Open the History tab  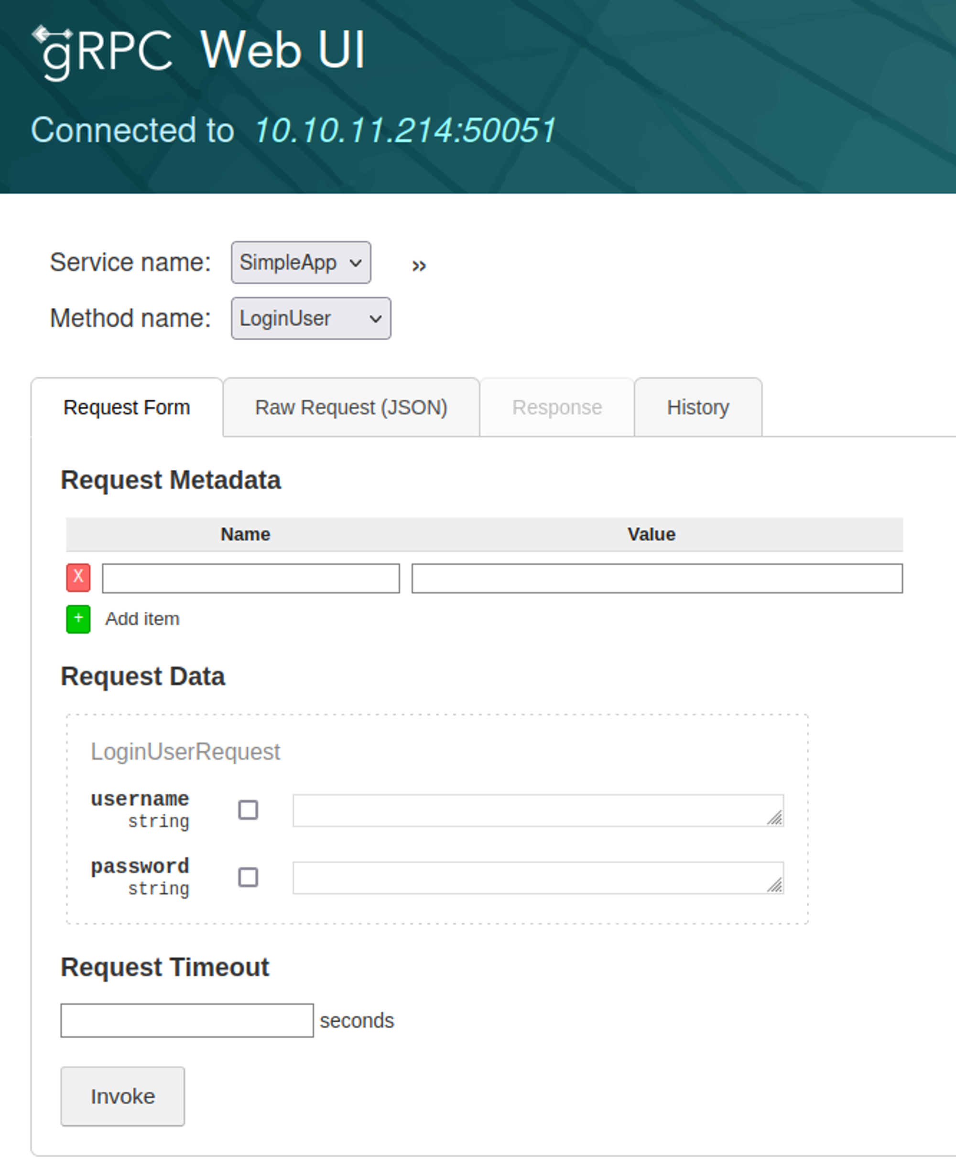pos(698,407)
